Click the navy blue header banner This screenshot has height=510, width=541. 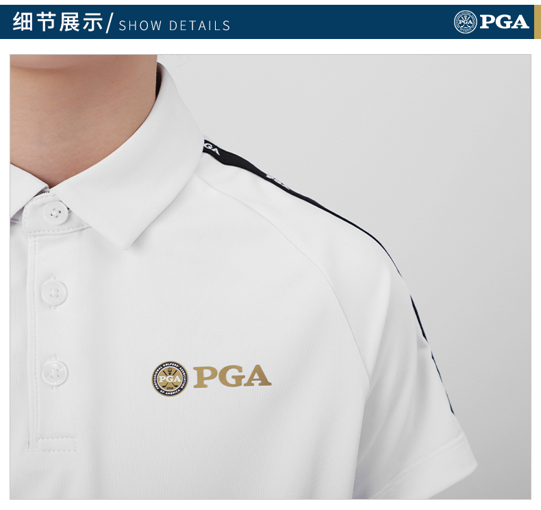[267, 22]
